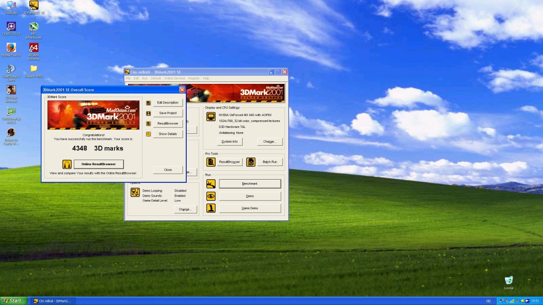Select the Return to Castle Wolfenstein icon

pyautogui.click(x=11, y=136)
